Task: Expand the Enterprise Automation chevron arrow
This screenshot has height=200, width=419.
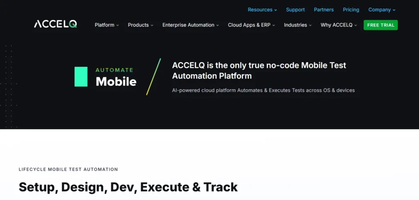Action: [218, 25]
